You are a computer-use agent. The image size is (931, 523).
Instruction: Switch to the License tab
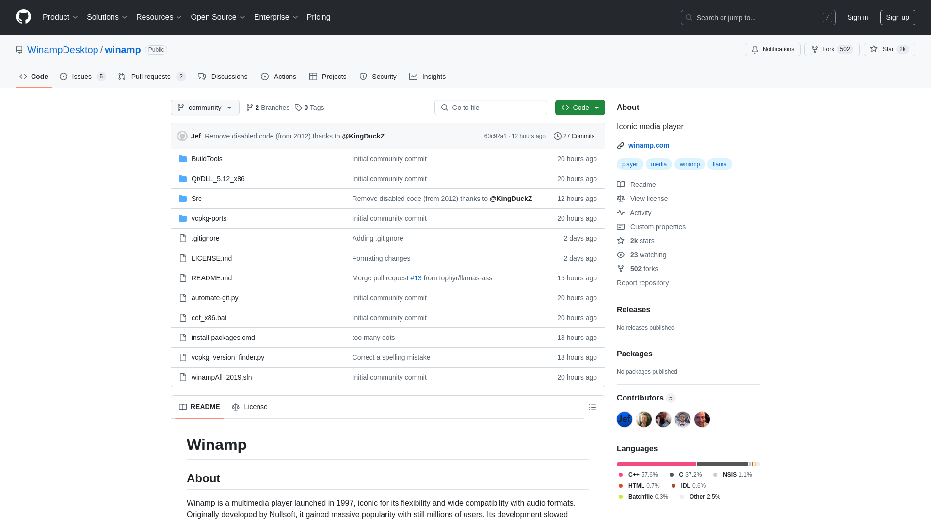[x=249, y=407]
